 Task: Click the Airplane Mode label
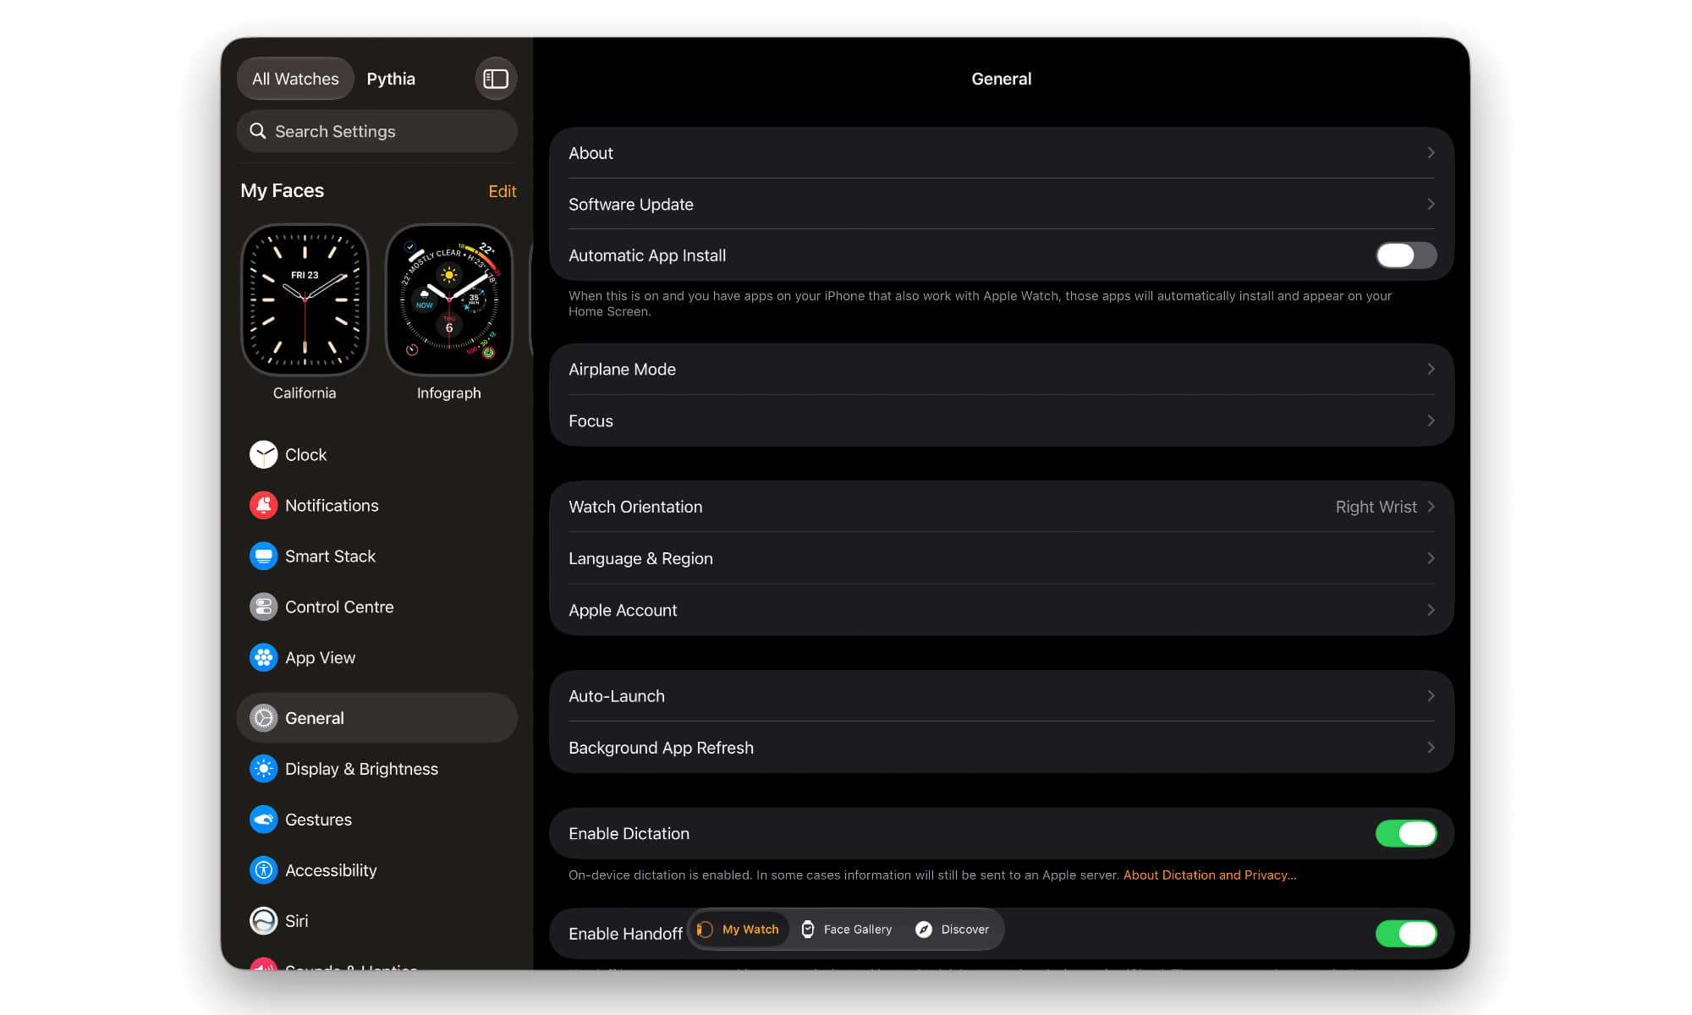tap(622, 370)
